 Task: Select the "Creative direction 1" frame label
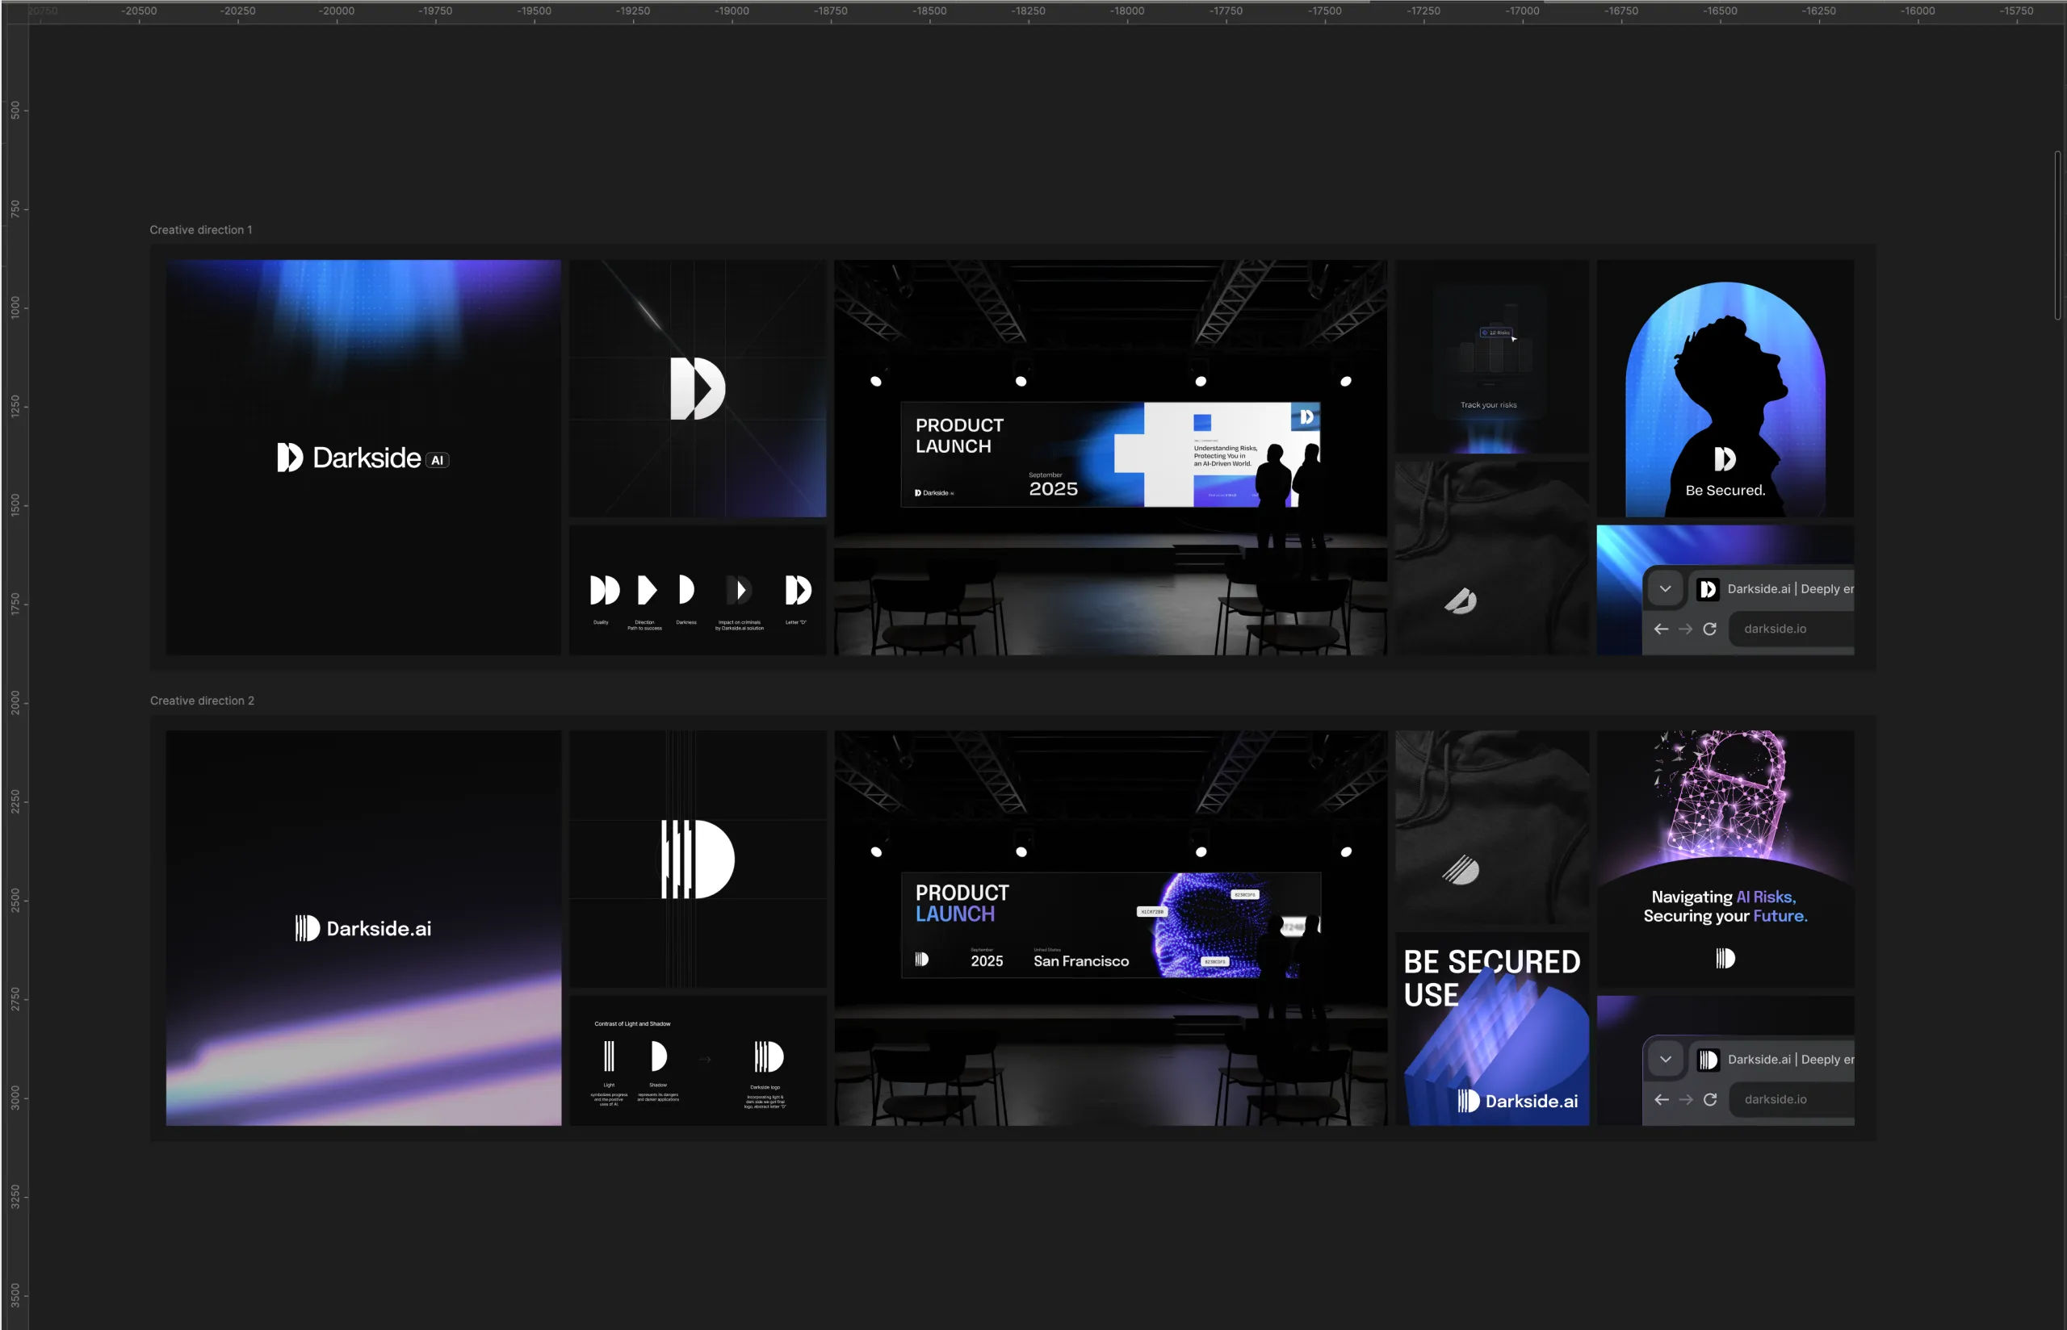point(200,230)
